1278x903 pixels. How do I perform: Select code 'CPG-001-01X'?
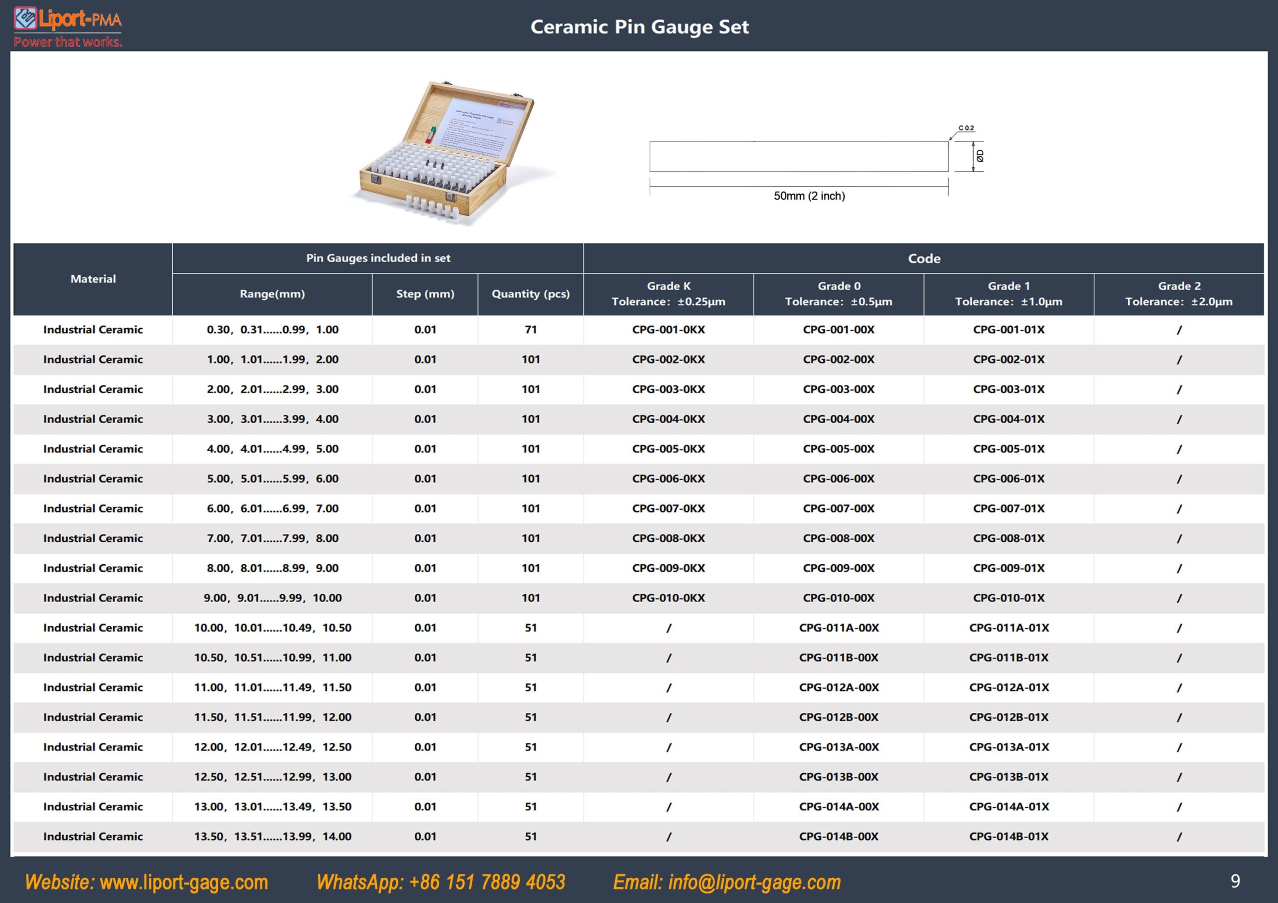point(1008,330)
